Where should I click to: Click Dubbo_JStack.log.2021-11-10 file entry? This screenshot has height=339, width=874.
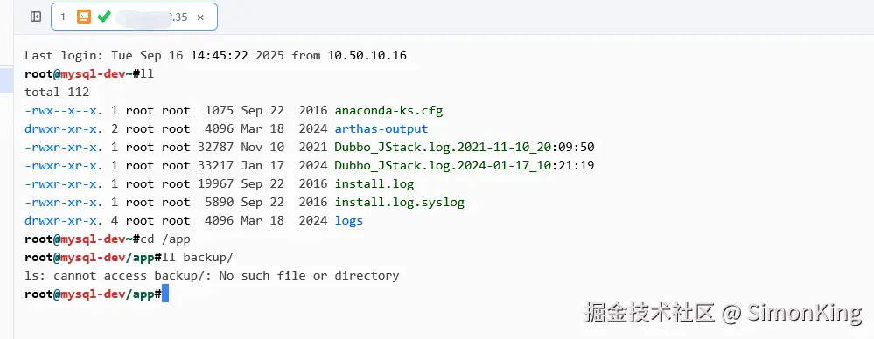click(x=465, y=148)
